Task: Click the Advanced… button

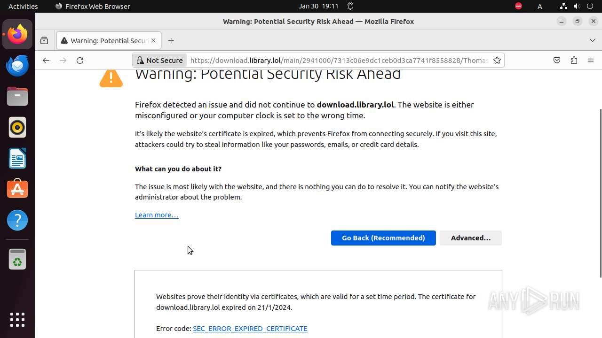Action: point(471,238)
